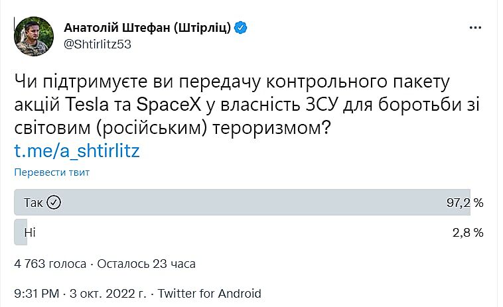
Task: Click the Twitter for Android source label
Action: click(210, 293)
